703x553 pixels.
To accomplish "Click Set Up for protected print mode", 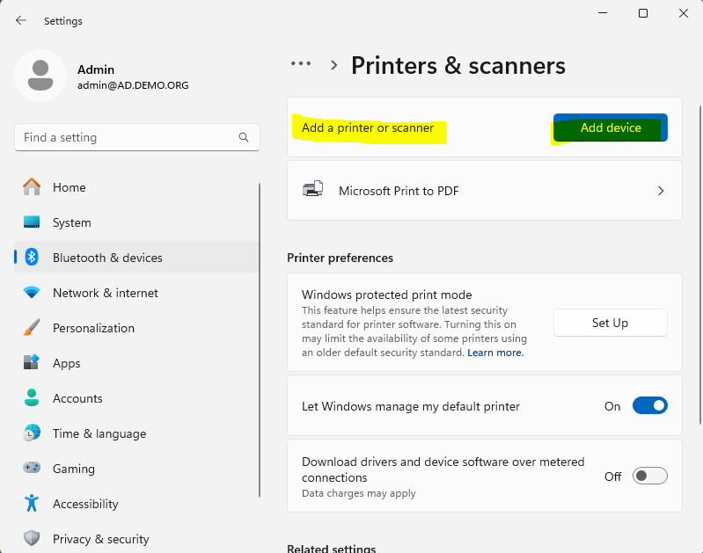I will point(611,323).
